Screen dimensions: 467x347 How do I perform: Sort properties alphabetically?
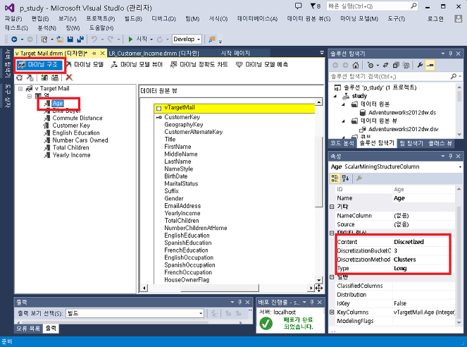coord(345,178)
